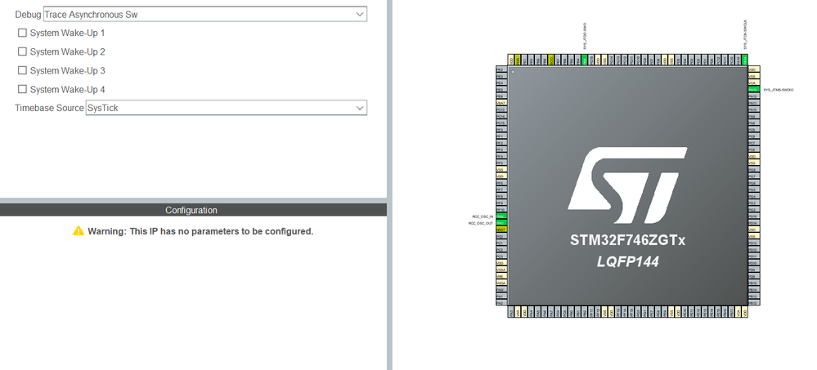Click the green PB3 pin on top edge
The image size is (817, 370).
[585, 60]
